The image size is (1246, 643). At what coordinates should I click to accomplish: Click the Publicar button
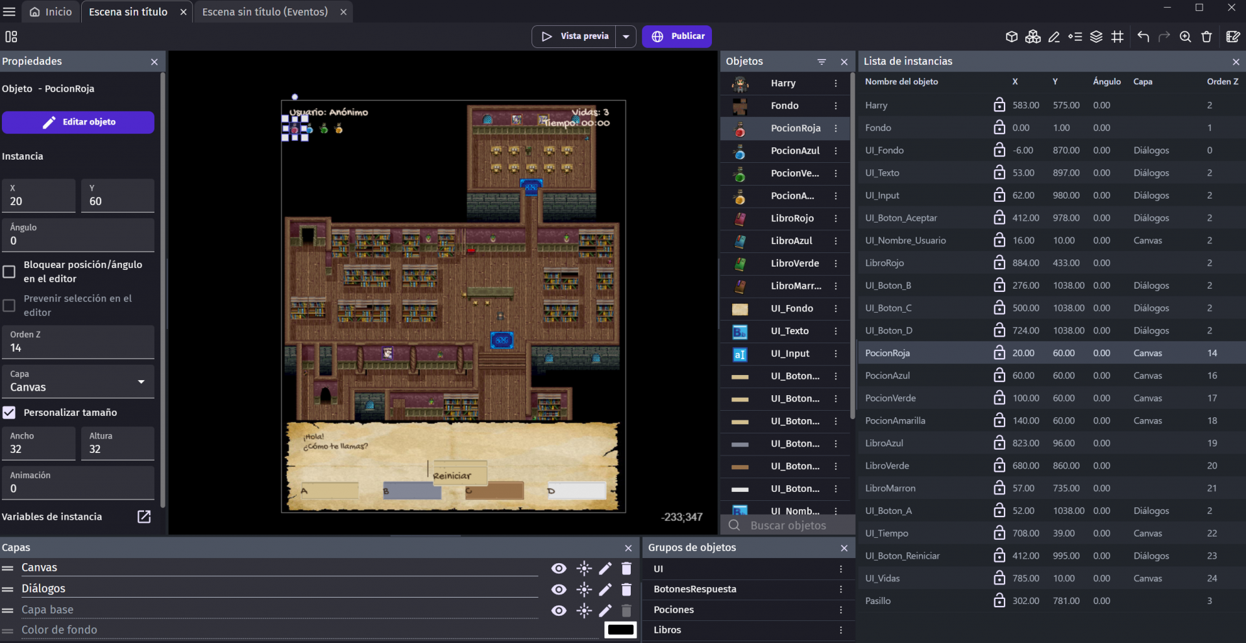pos(677,36)
